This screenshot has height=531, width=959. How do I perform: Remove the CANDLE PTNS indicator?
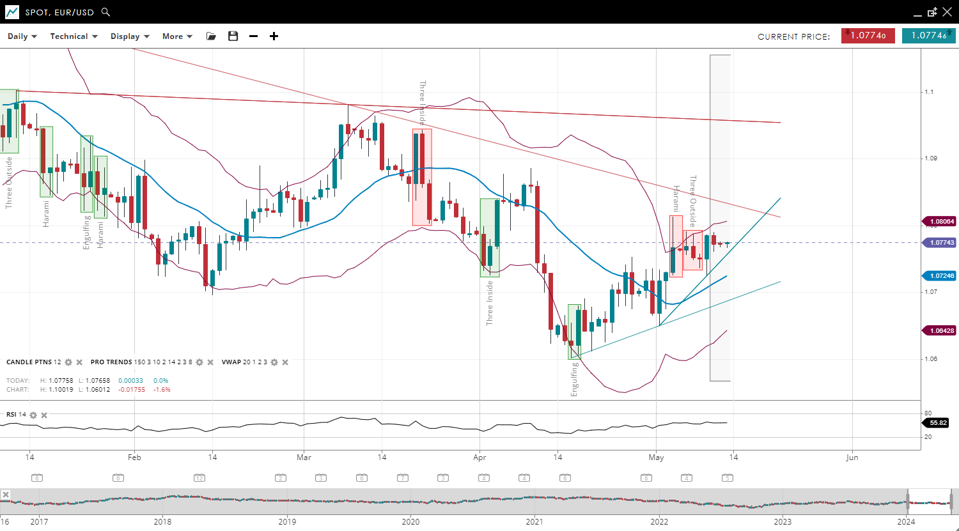coord(79,362)
